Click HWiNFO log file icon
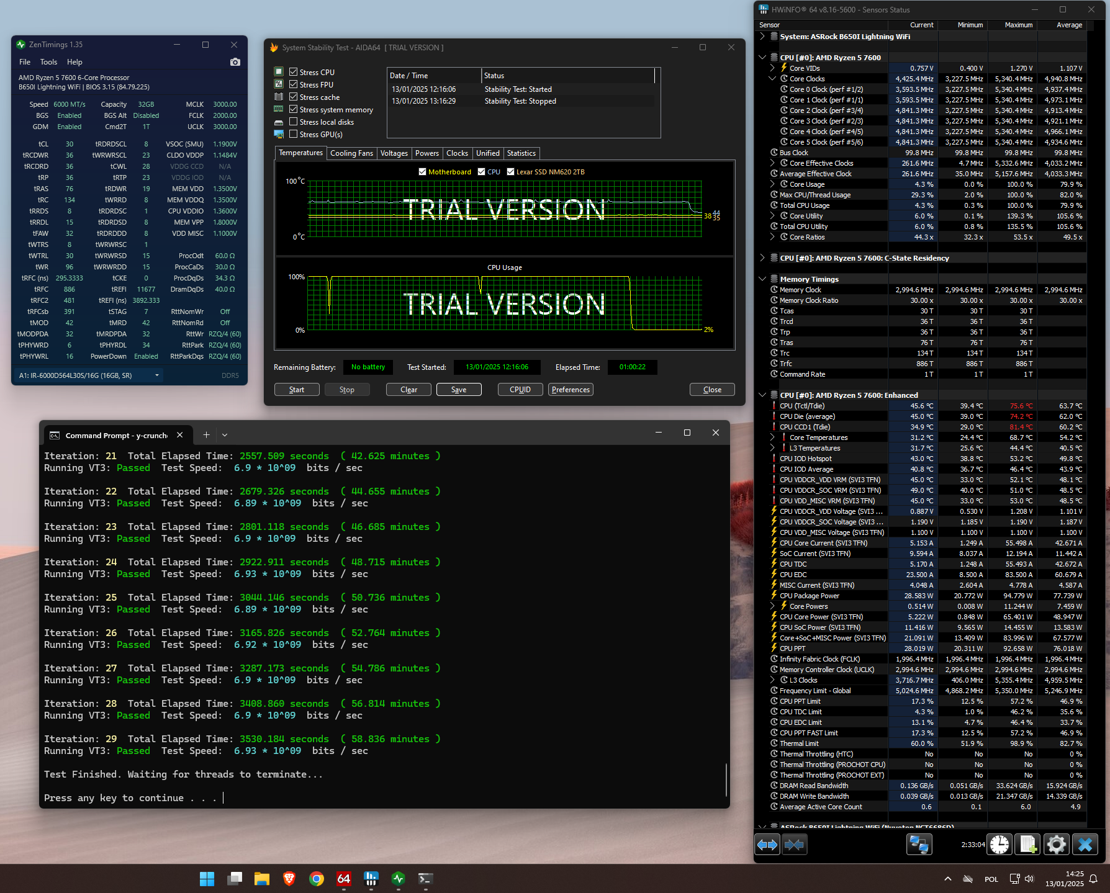 pos(1027,845)
